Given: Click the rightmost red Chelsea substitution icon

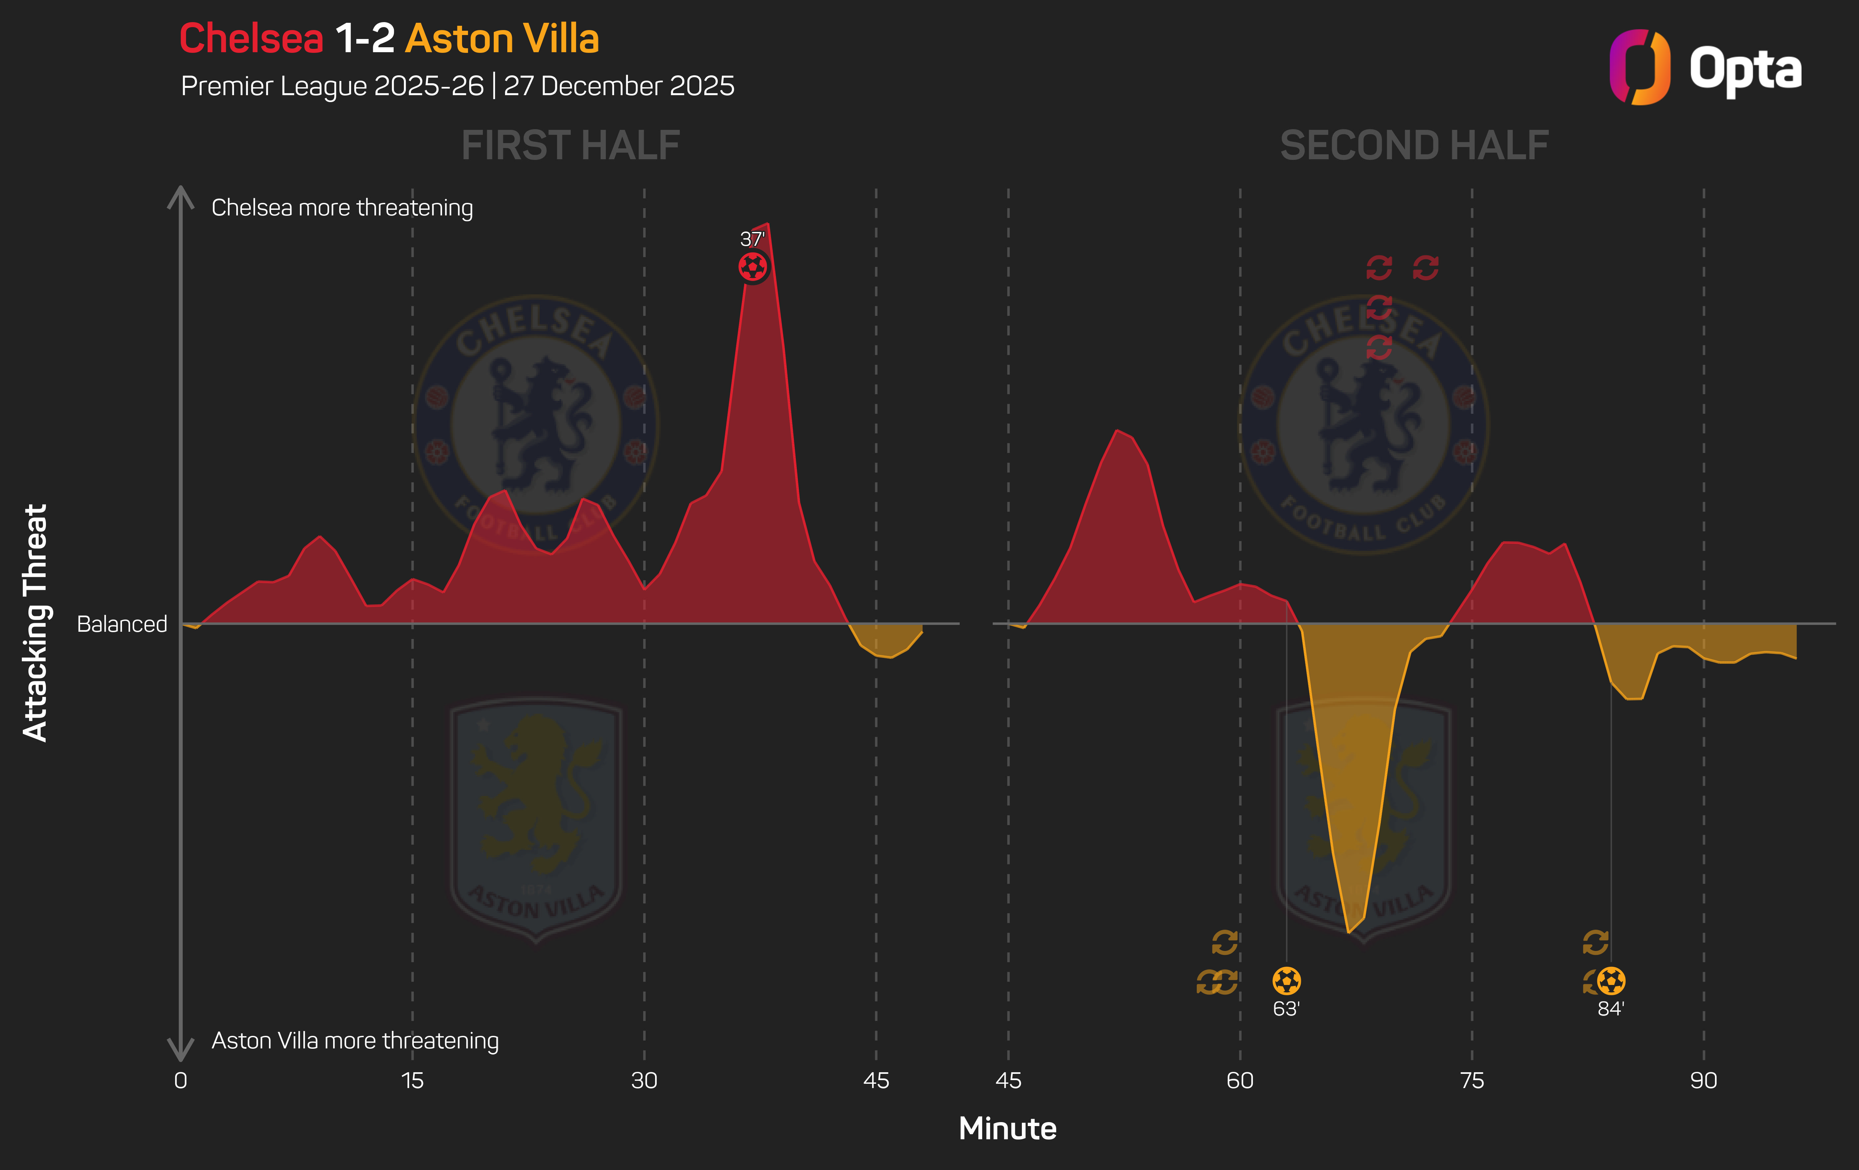Looking at the screenshot, I should (x=1425, y=269).
